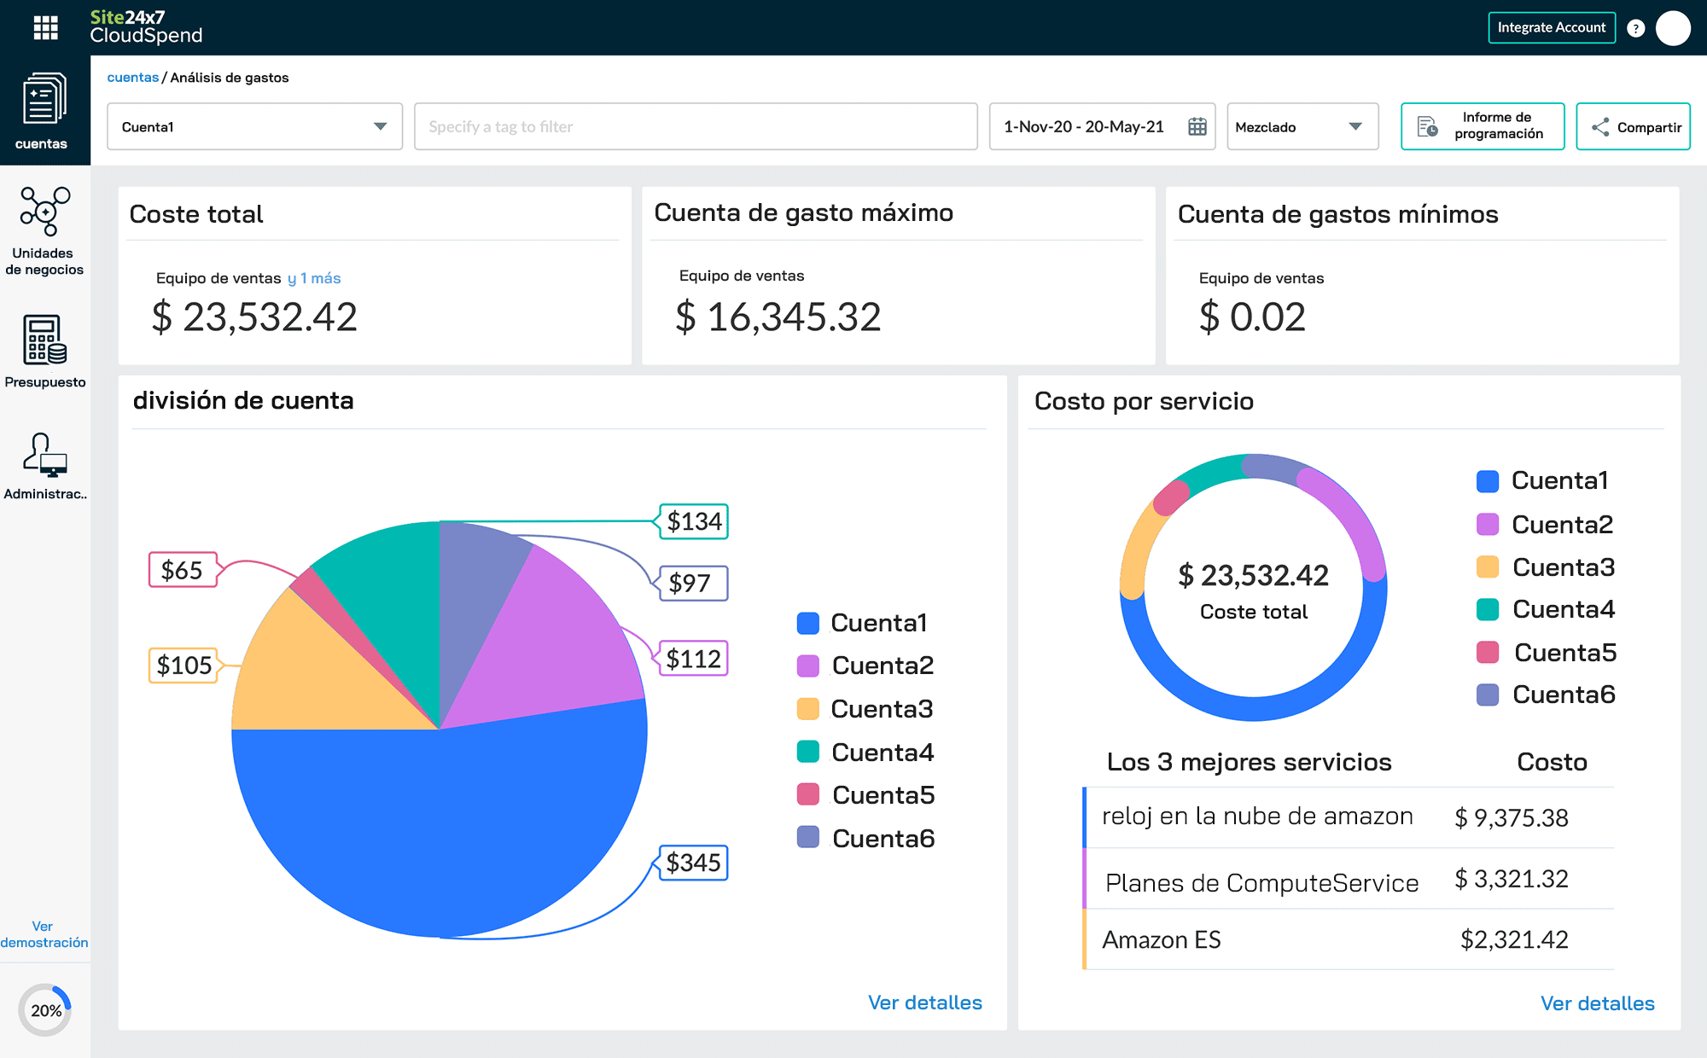Screen dimensions: 1707x1058
Task: Click Análisis de gastos breadcrumb tab
Action: click(230, 77)
